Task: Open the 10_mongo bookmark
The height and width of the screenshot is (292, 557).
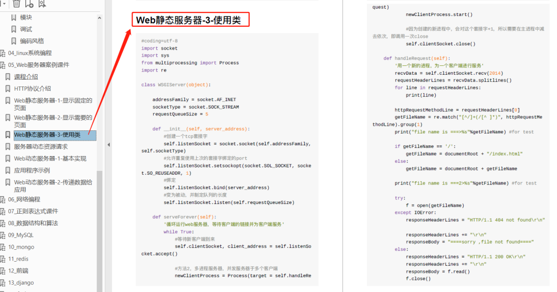Action: point(21,247)
